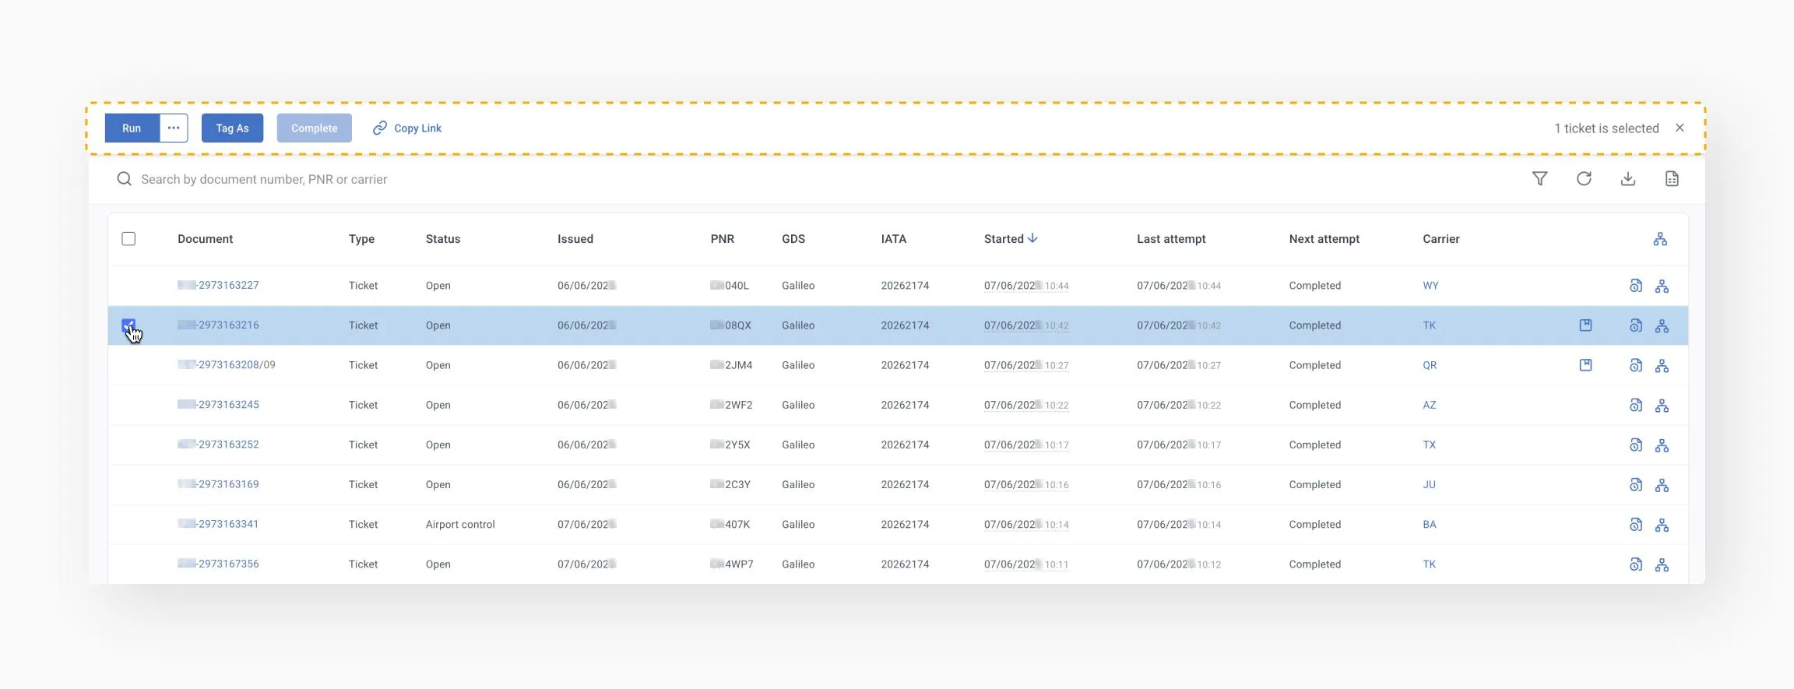The height and width of the screenshot is (689, 1794).
Task: Click hierarchy icon in BA row
Action: 1662,525
